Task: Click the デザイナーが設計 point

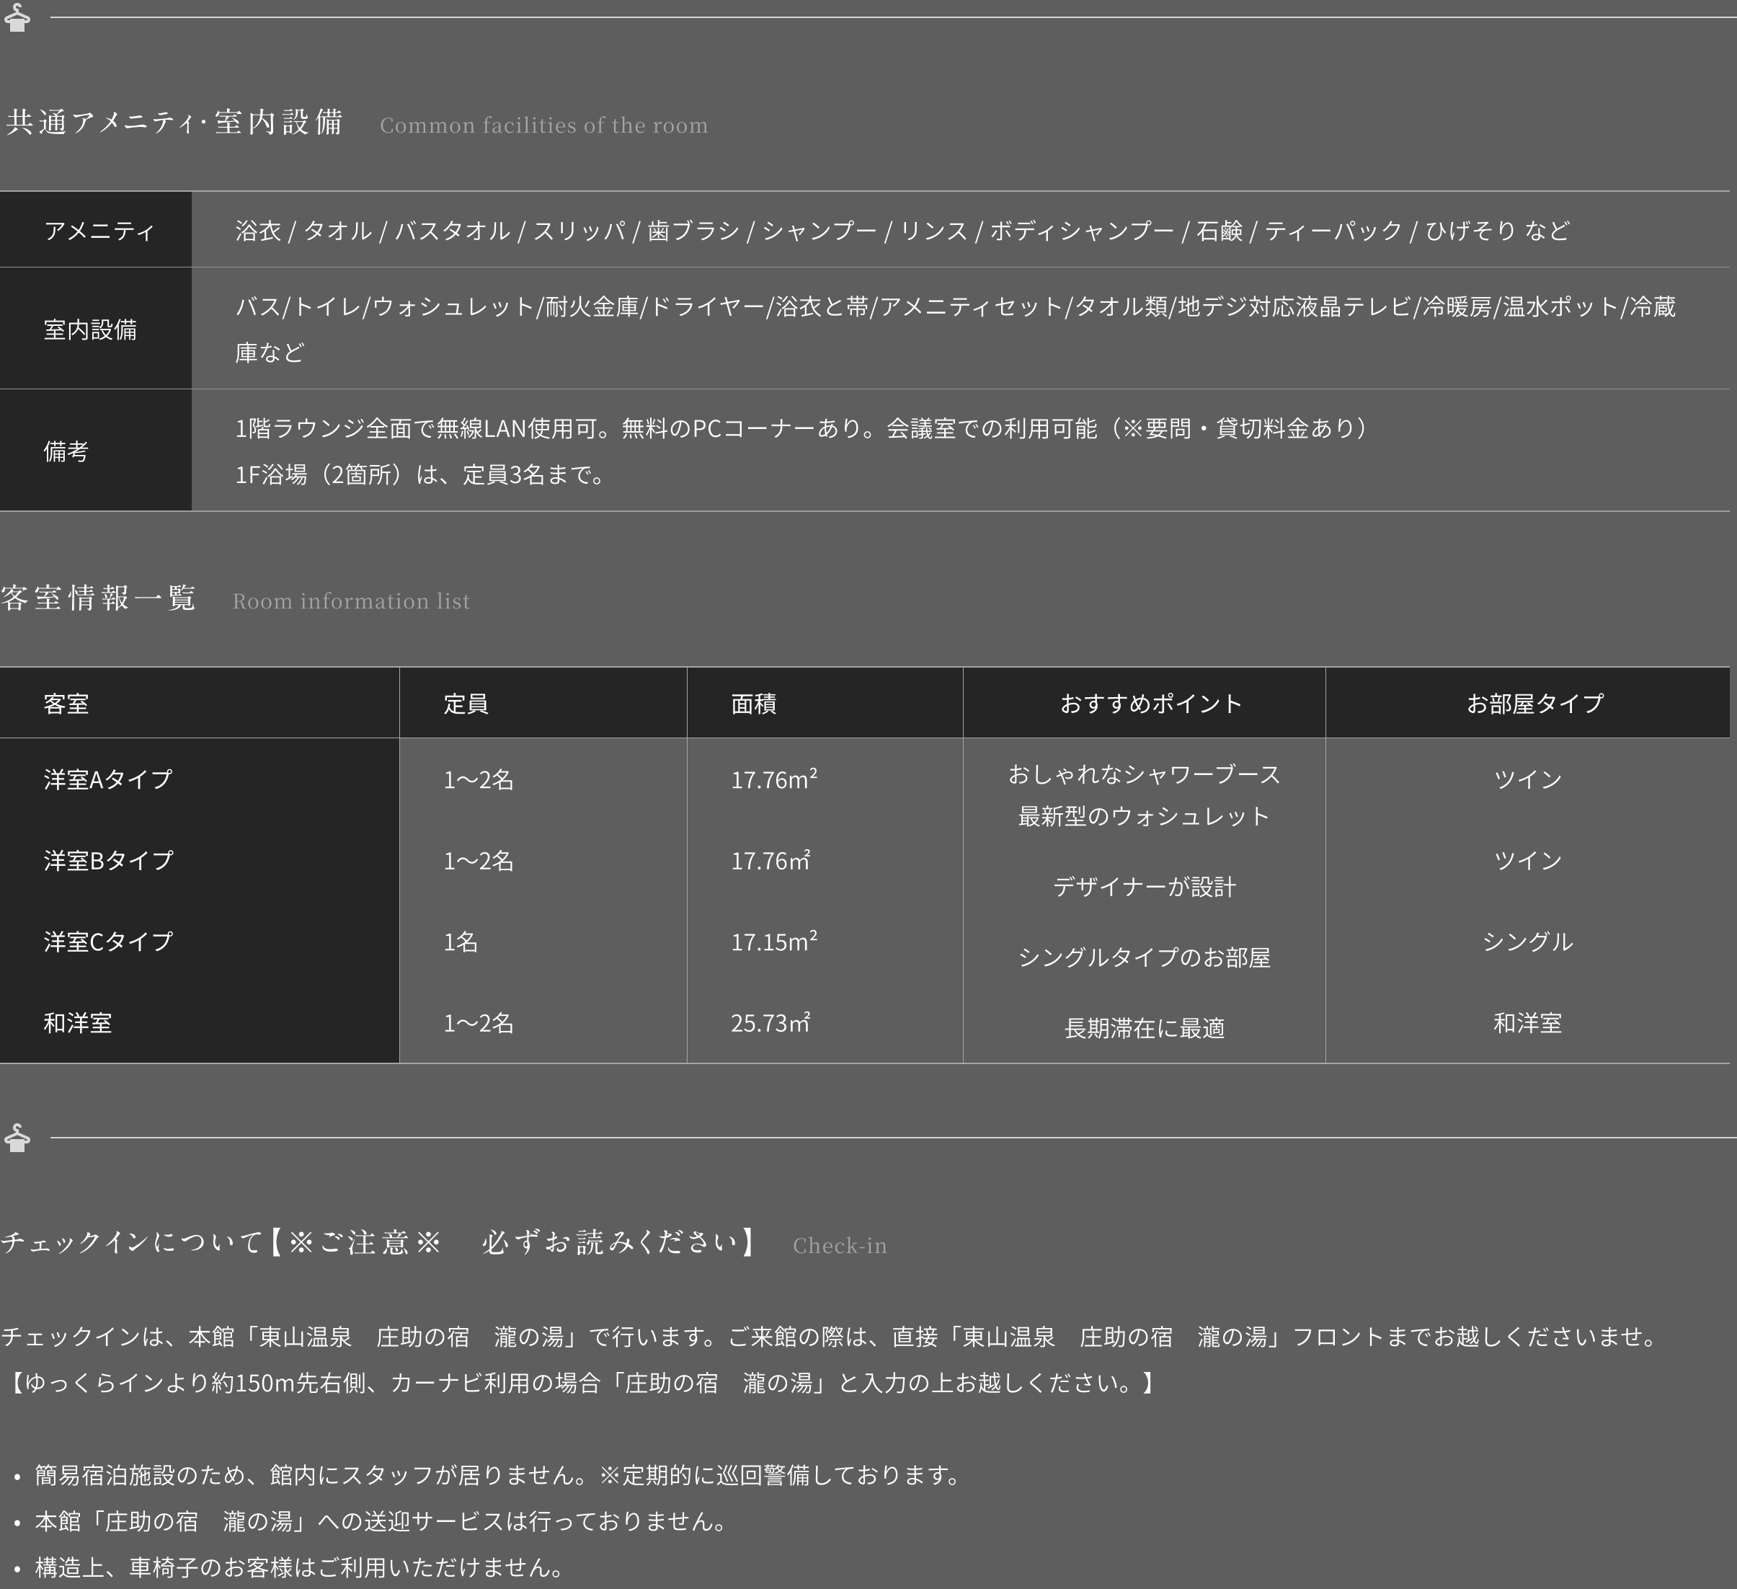Action: tap(1145, 887)
